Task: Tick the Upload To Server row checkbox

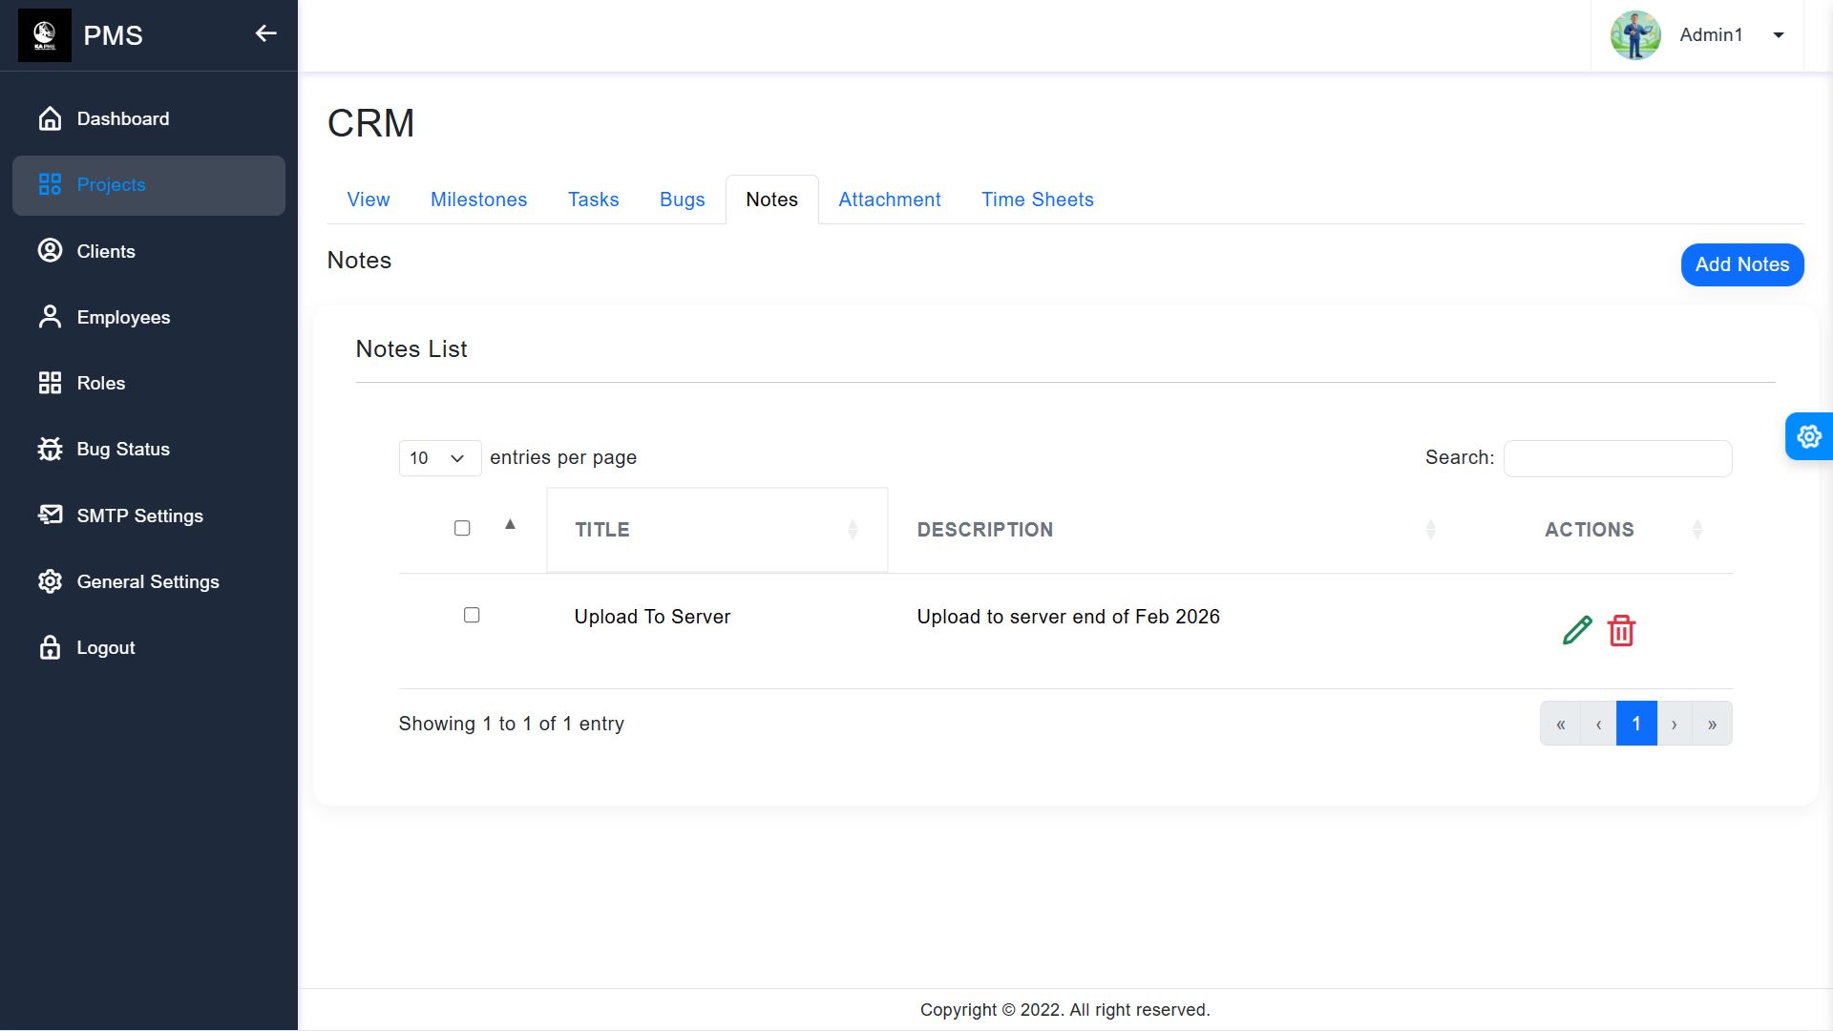Action: point(472,615)
